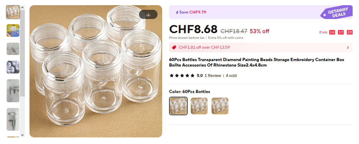Click the main product image of bottles
The image size is (359, 144).
pos(96,75)
